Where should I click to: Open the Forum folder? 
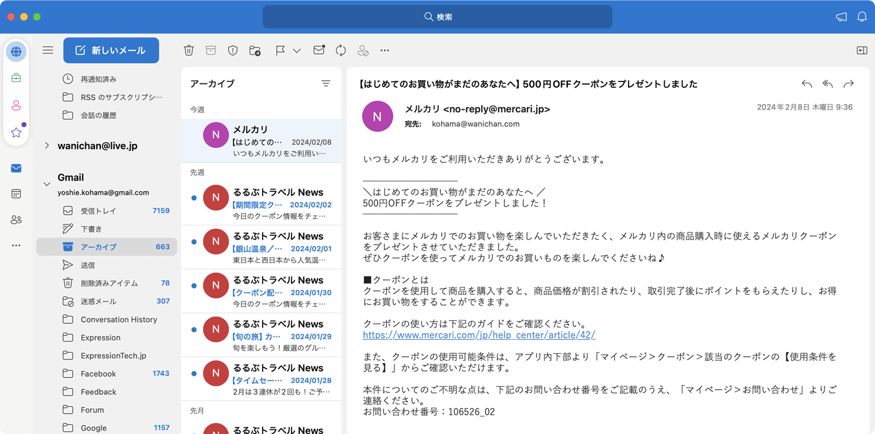pyautogui.click(x=107, y=409)
